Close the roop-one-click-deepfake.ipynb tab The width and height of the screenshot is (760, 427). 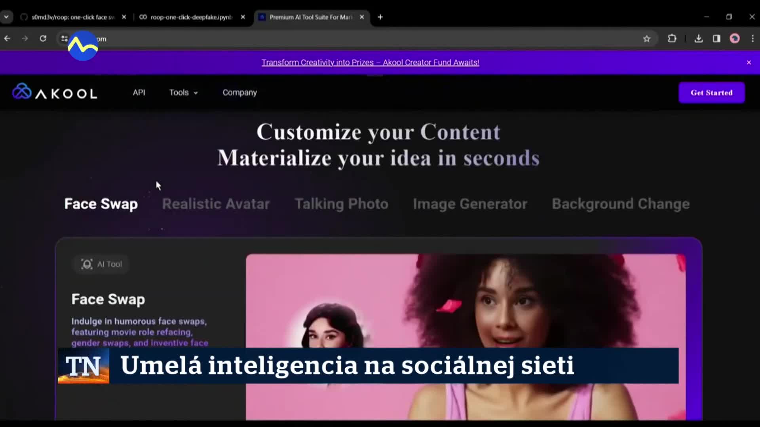(243, 17)
